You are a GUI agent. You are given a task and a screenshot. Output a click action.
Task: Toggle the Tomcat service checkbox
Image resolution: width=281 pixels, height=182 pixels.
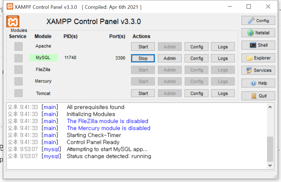pos(18,93)
